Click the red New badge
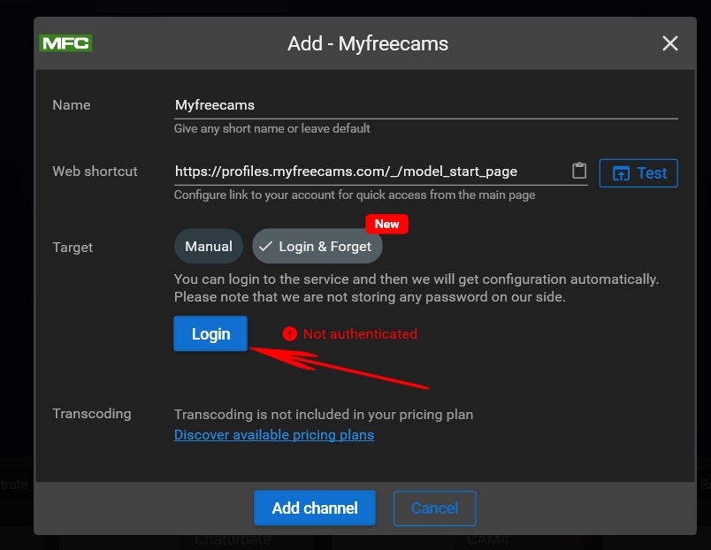The width and height of the screenshot is (711, 550). [x=386, y=224]
